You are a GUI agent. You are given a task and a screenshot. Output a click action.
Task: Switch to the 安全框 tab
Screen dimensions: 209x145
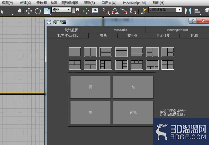(132, 36)
